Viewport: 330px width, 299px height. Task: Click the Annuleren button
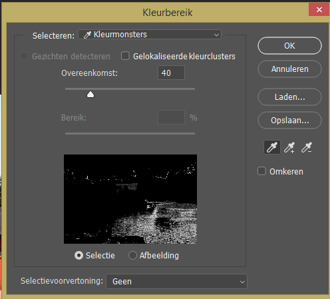click(289, 69)
